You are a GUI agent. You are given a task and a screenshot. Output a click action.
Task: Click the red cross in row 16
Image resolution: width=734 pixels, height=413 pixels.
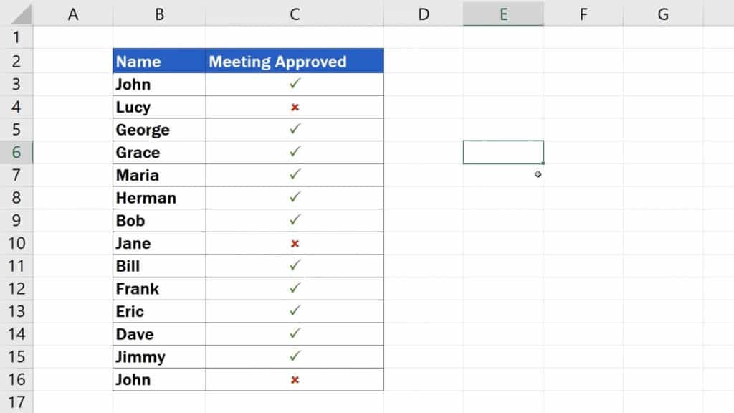pyautogui.click(x=295, y=379)
